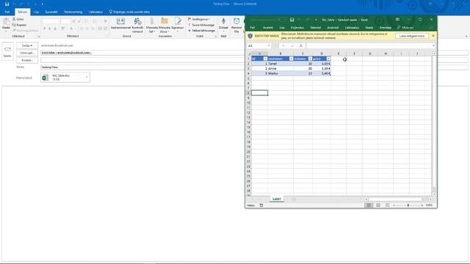The width and height of the screenshot is (470, 264).
Task: Set high importance (Suure tähtsusega) icon
Action: tap(189, 25)
